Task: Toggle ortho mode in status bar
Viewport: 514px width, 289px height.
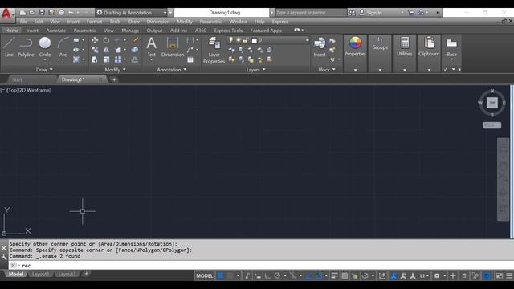Action: (x=267, y=275)
